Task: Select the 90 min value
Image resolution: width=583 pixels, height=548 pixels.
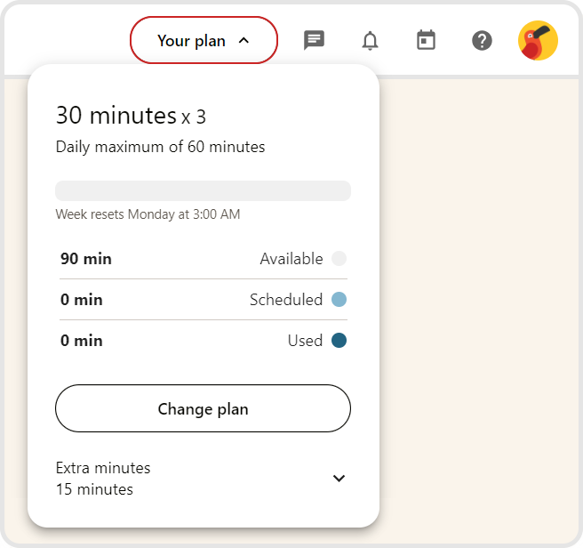Action: pos(86,259)
